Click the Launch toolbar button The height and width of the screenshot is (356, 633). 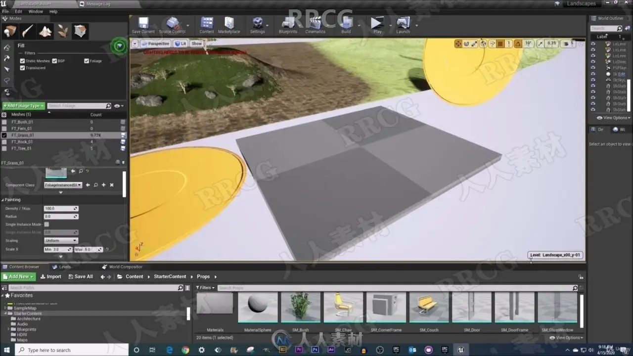[403, 26]
